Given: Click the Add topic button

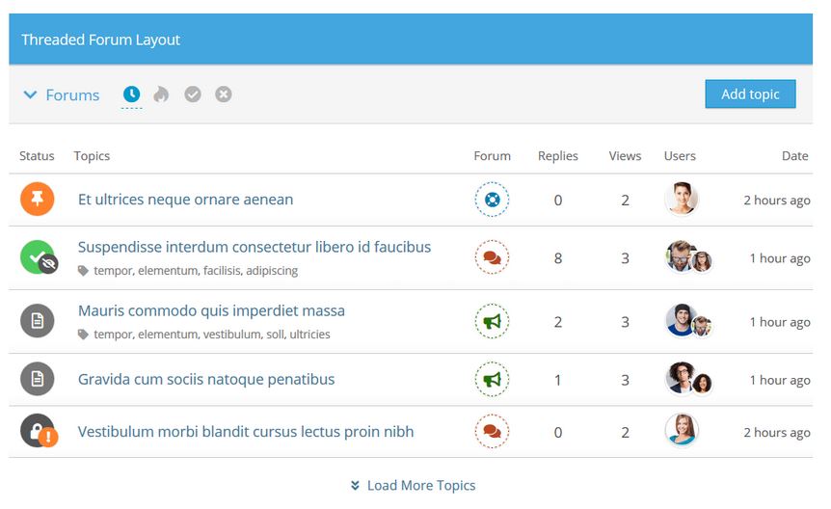Looking at the screenshot, I should point(750,94).
